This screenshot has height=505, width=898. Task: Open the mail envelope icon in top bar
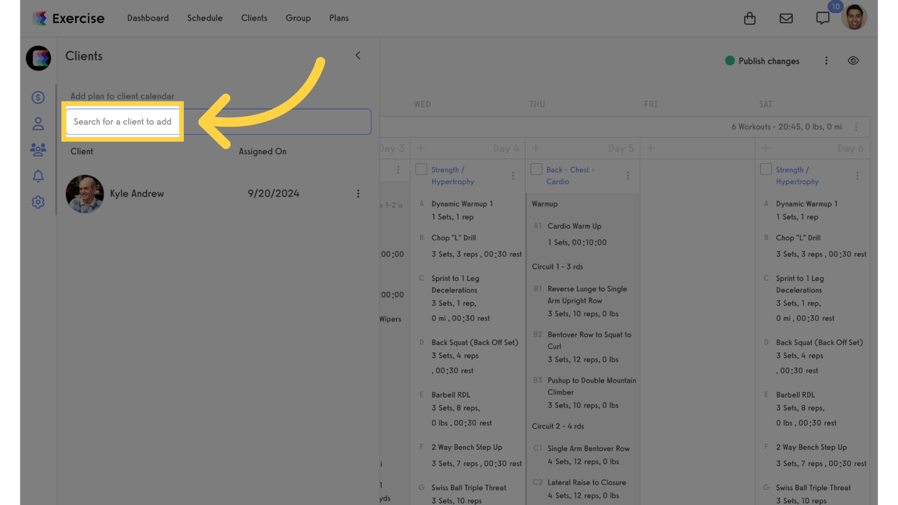tap(786, 18)
